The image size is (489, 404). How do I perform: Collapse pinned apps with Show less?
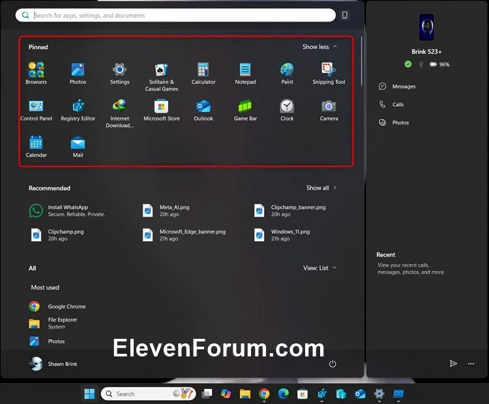click(x=319, y=47)
